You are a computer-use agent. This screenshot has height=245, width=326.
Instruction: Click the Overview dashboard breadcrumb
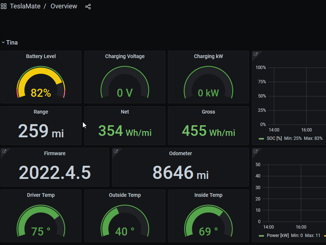tap(64, 6)
